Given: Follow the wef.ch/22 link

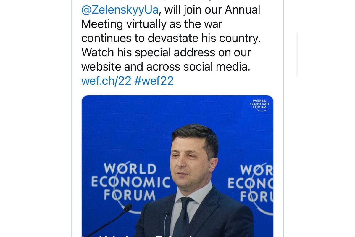Looking at the screenshot, I should [106, 81].
